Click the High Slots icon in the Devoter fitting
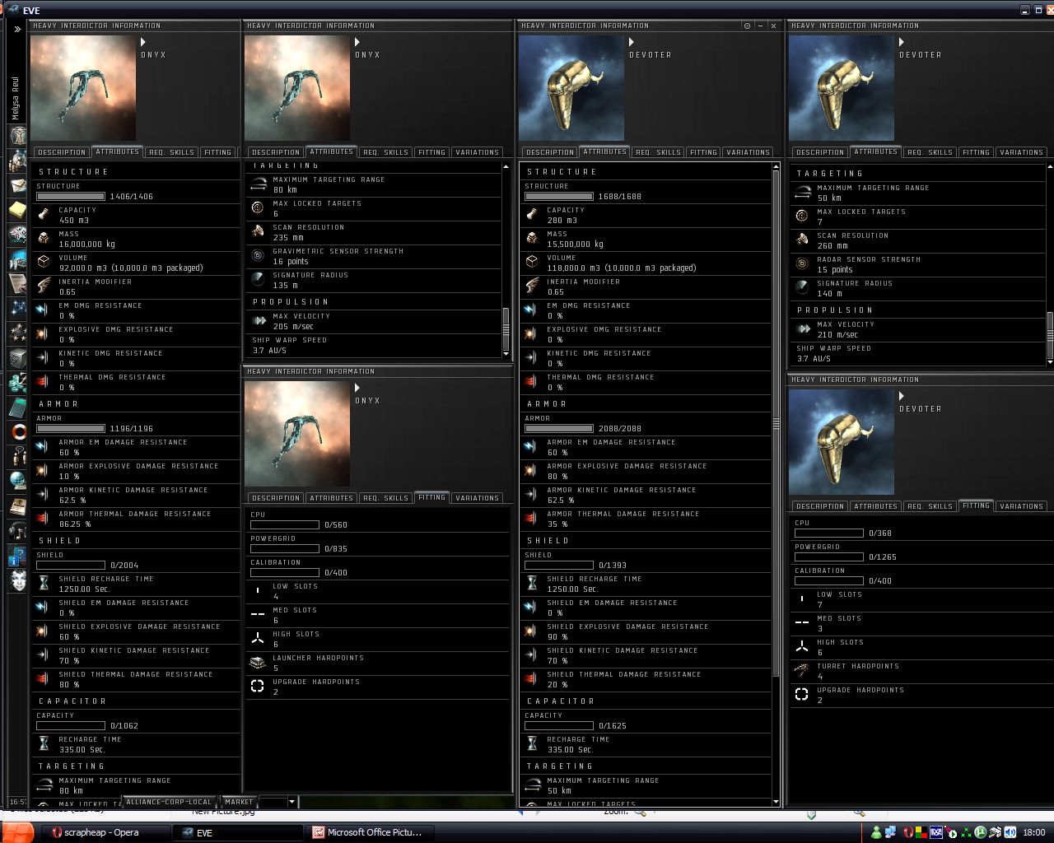This screenshot has height=843, width=1054. 802,647
